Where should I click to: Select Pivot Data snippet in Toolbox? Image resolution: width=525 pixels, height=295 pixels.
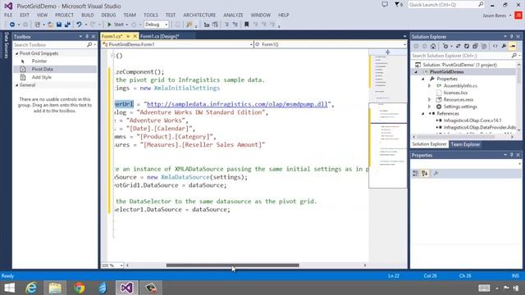42,69
